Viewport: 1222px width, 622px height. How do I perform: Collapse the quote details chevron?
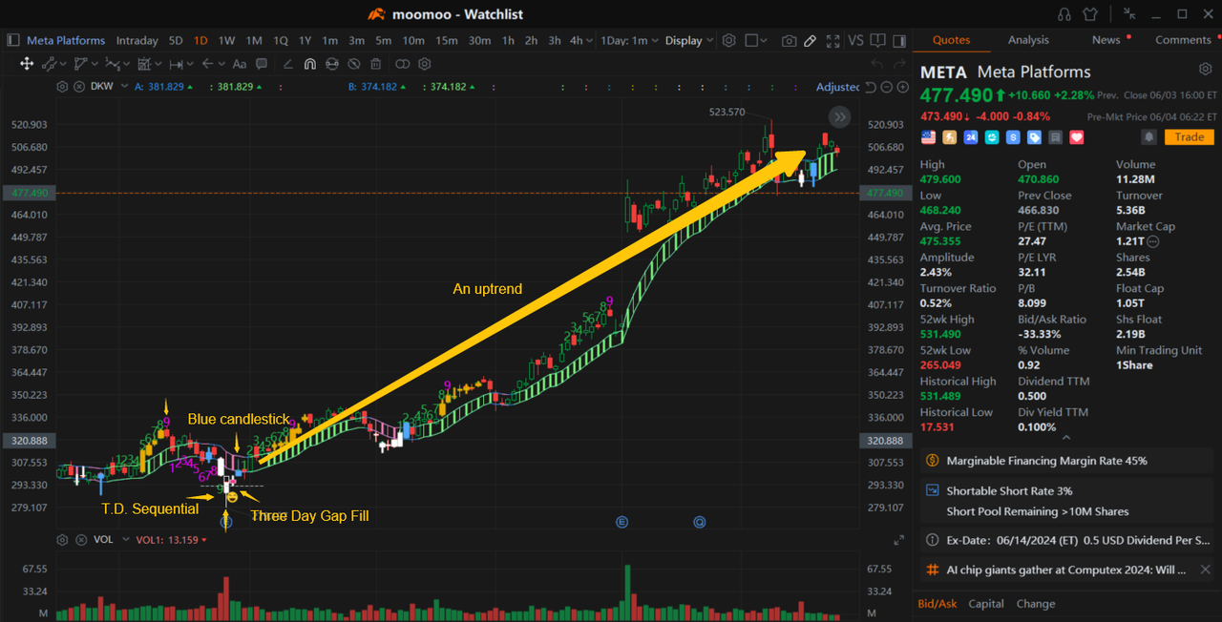tap(1066, 437)
